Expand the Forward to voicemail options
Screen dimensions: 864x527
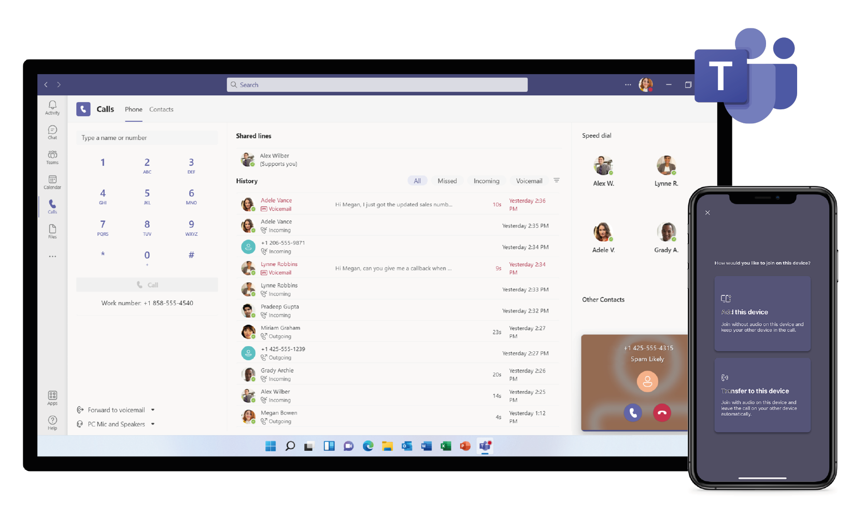(153, 409)
